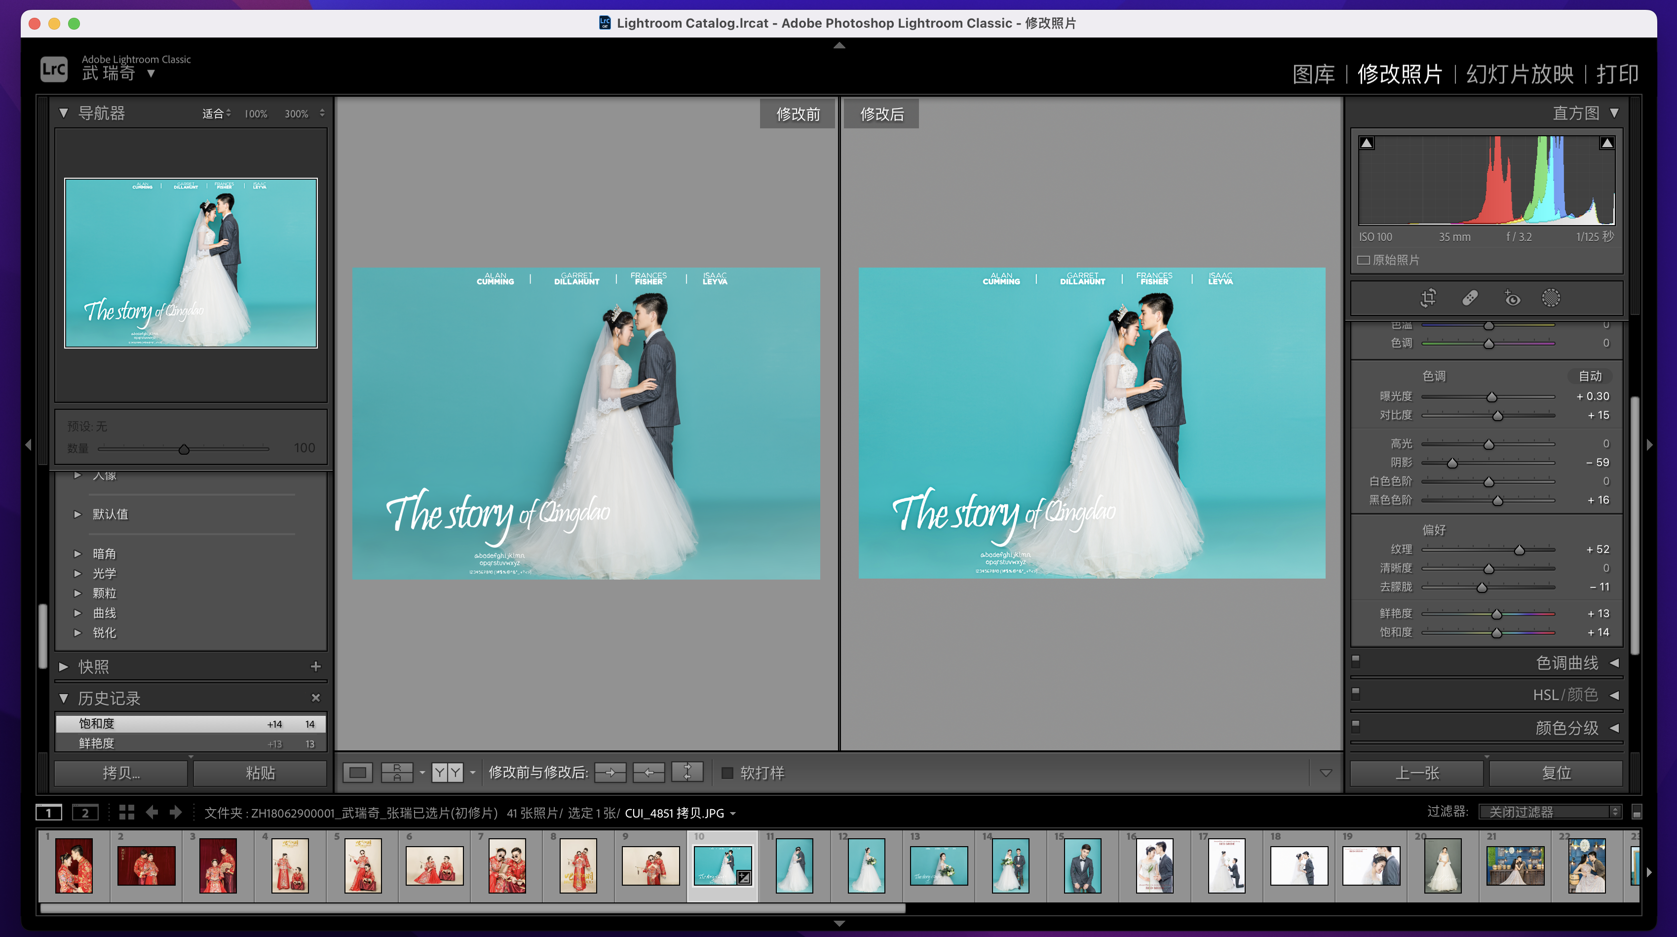Viewport: 1677px width, 937px height.
Task: Open the 幻灯片放映 Slideshow module
Action: (1520, 74)
